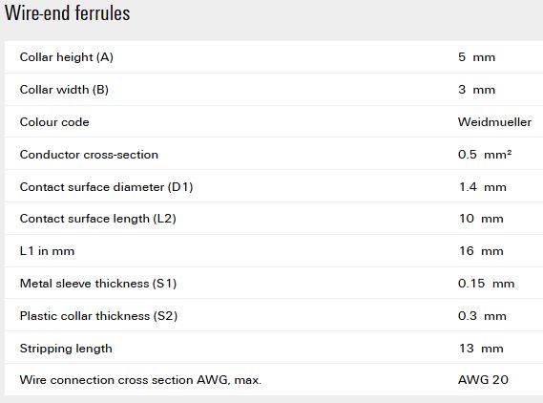Screen dimensions: 543x403
Task: Select the Collar width (B) label
Action: (x=64, y=90)
